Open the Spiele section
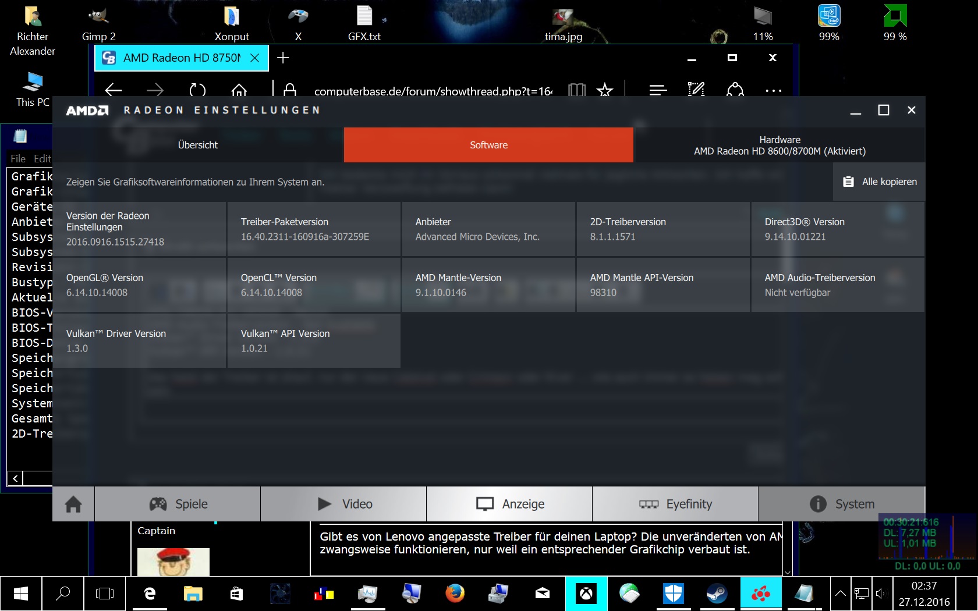This screenshot has height=611, width=978. pos(178,504)
